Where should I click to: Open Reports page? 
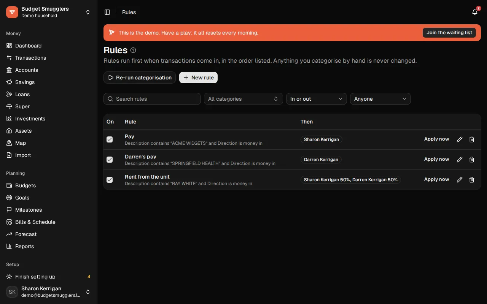49,246
